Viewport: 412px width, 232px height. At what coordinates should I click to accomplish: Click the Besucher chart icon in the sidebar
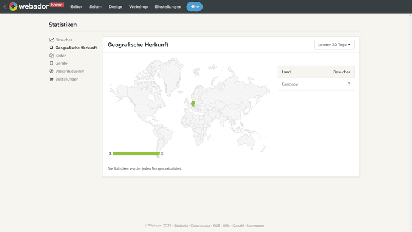tap(51, 40)
